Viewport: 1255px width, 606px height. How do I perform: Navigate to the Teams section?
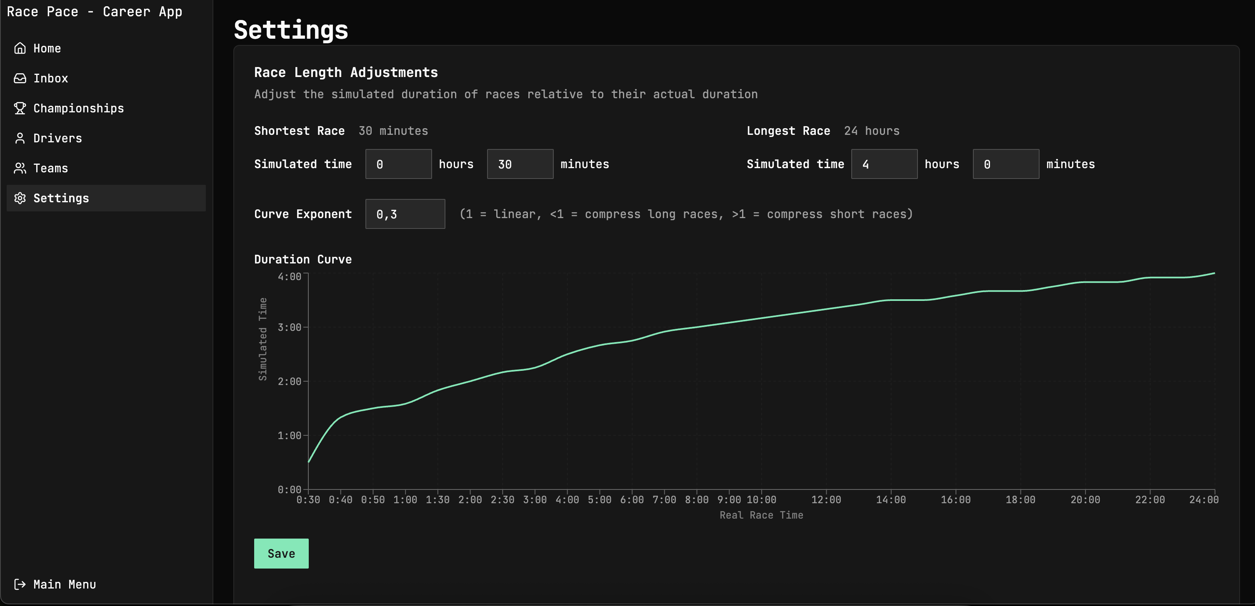[x=50, y=168]
